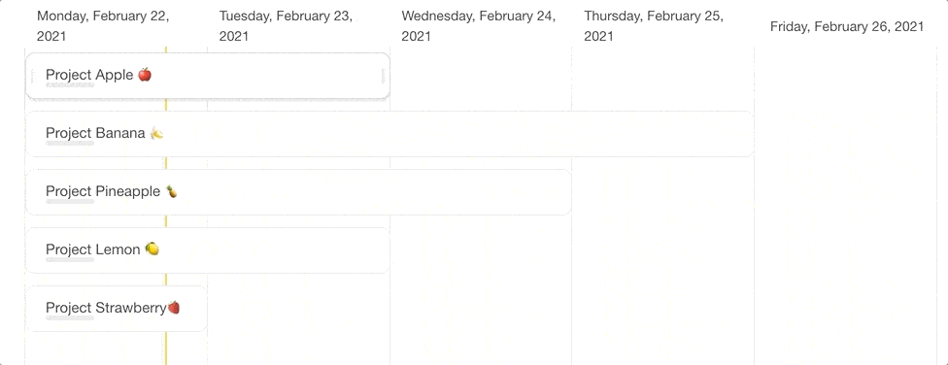This screenshot has width=948, height=365.
Task: Click the Tuesday, February 23 header
Action: click(286, 26)
